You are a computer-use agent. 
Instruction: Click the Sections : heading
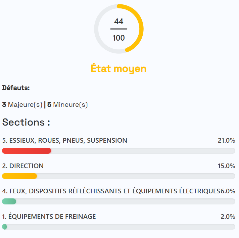click(26, 122)
